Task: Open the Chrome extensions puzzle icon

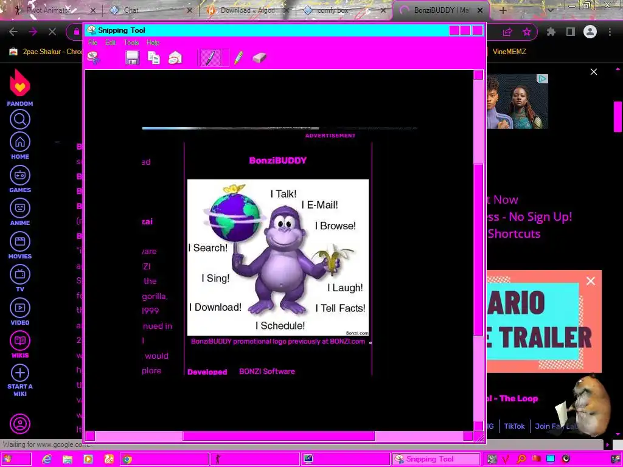Action: (x=551, y=32)
